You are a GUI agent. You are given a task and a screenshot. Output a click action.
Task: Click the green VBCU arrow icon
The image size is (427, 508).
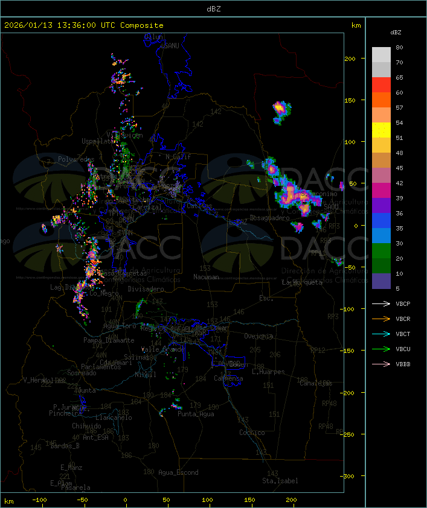[x=381, y=349]
